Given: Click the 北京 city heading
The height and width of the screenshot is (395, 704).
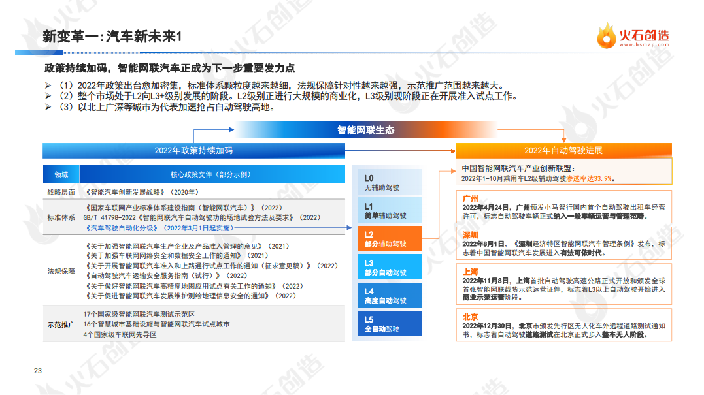Looking at the screenshot, I should (x=470, y=317).
